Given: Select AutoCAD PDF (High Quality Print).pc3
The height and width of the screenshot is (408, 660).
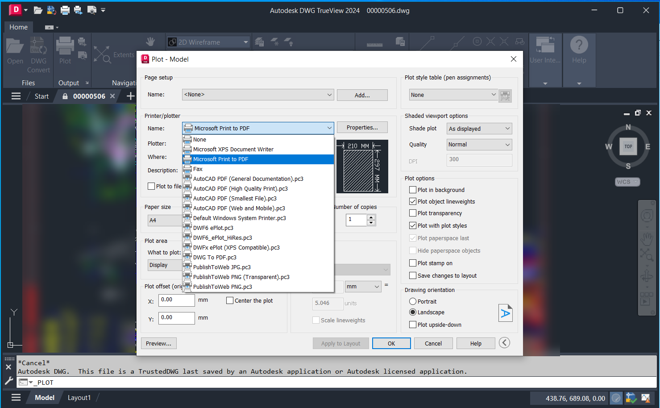Looking at the screenshot, I should click(258, 189).
